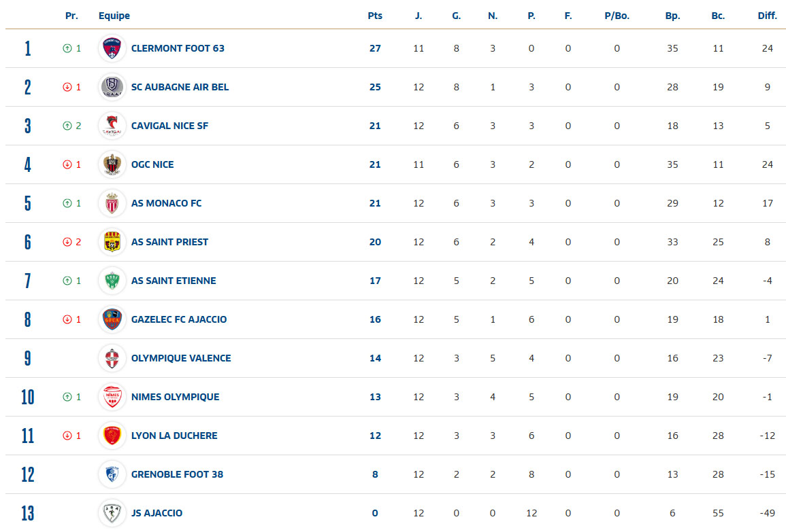Viewport: 786px width, 530px height.
Task: Click the Gazelec FC Ajaccio logo
Action: click(112, 319)
